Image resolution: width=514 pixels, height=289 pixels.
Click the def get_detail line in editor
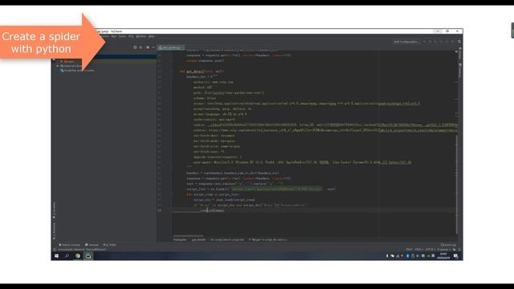coord(202,71)
